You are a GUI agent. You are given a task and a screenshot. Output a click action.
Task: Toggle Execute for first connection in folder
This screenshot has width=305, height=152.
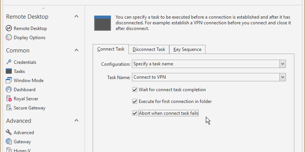pyautogui.click(x=135, y=101)
